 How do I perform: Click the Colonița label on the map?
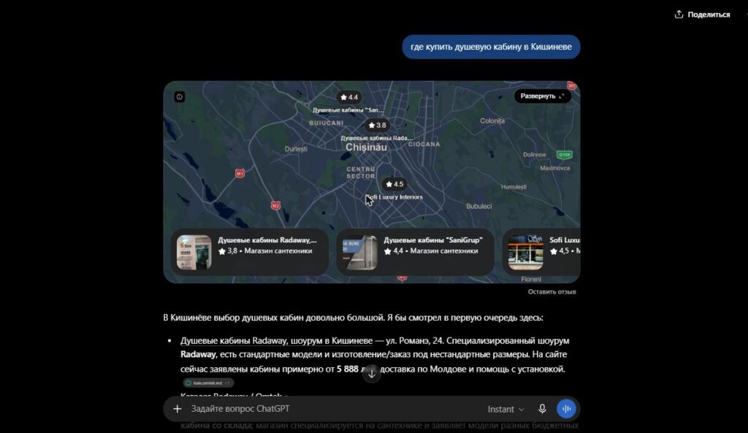[x=492, y=121]
